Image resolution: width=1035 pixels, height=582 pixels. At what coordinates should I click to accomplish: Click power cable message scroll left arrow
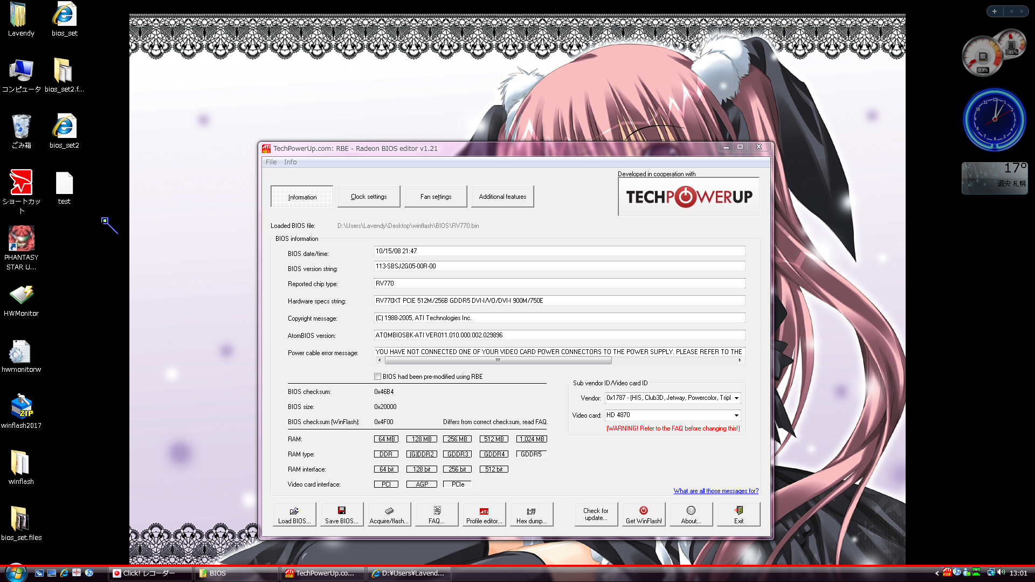click(x=379, y=361)
